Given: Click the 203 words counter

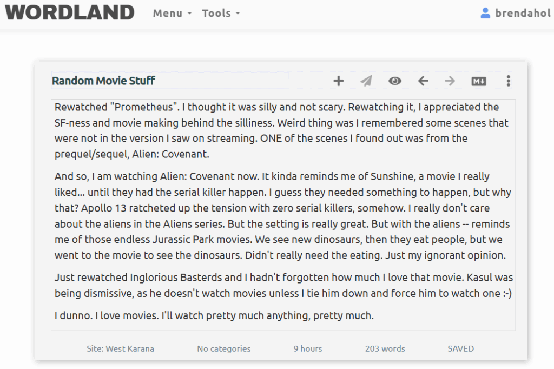Looking at the screenshot, I should pyautogui.click(x=385, y=349).
